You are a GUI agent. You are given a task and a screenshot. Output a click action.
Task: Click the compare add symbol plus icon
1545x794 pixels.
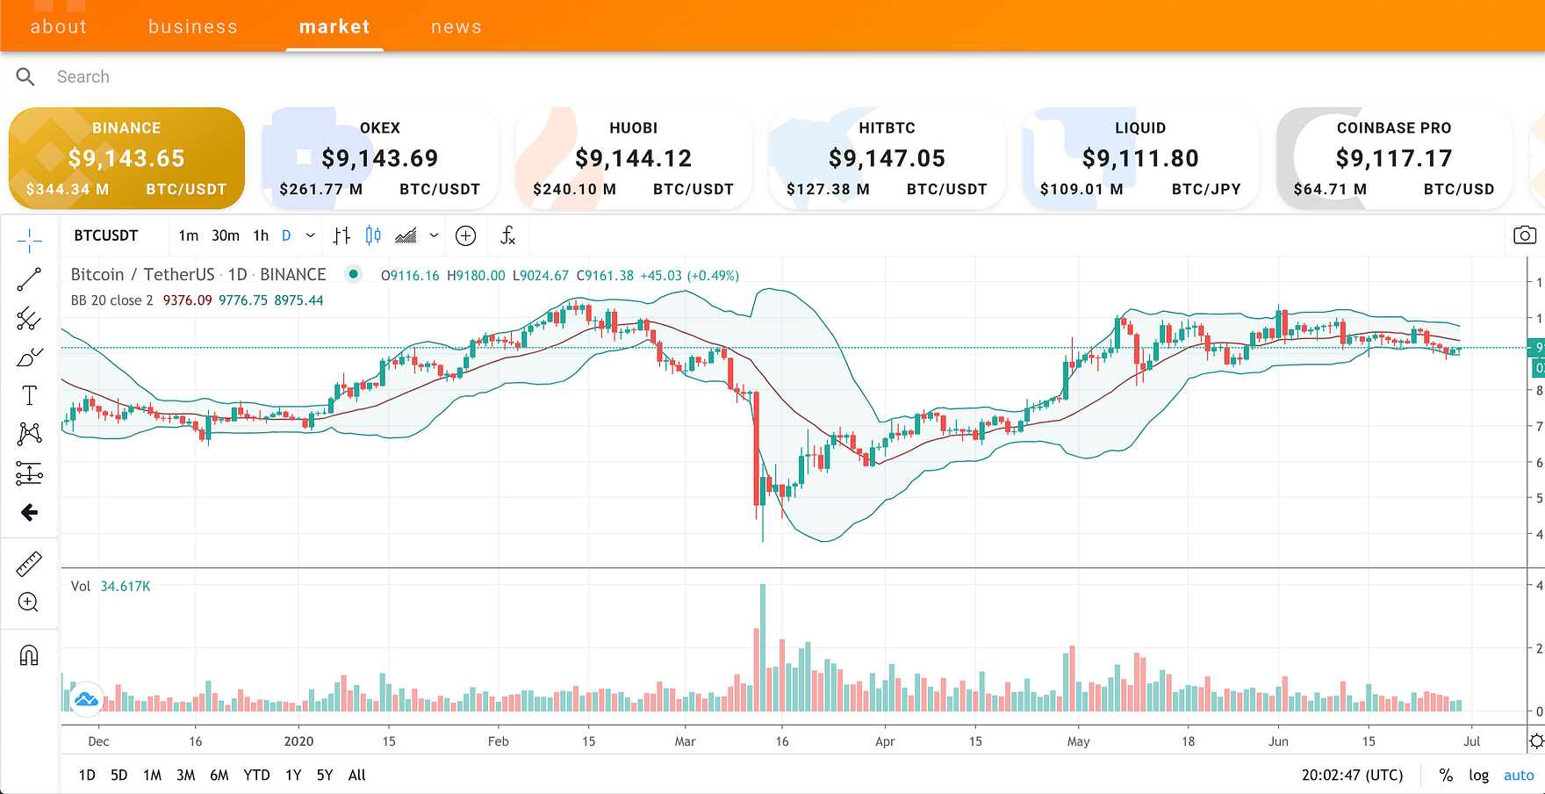[466, 235]
